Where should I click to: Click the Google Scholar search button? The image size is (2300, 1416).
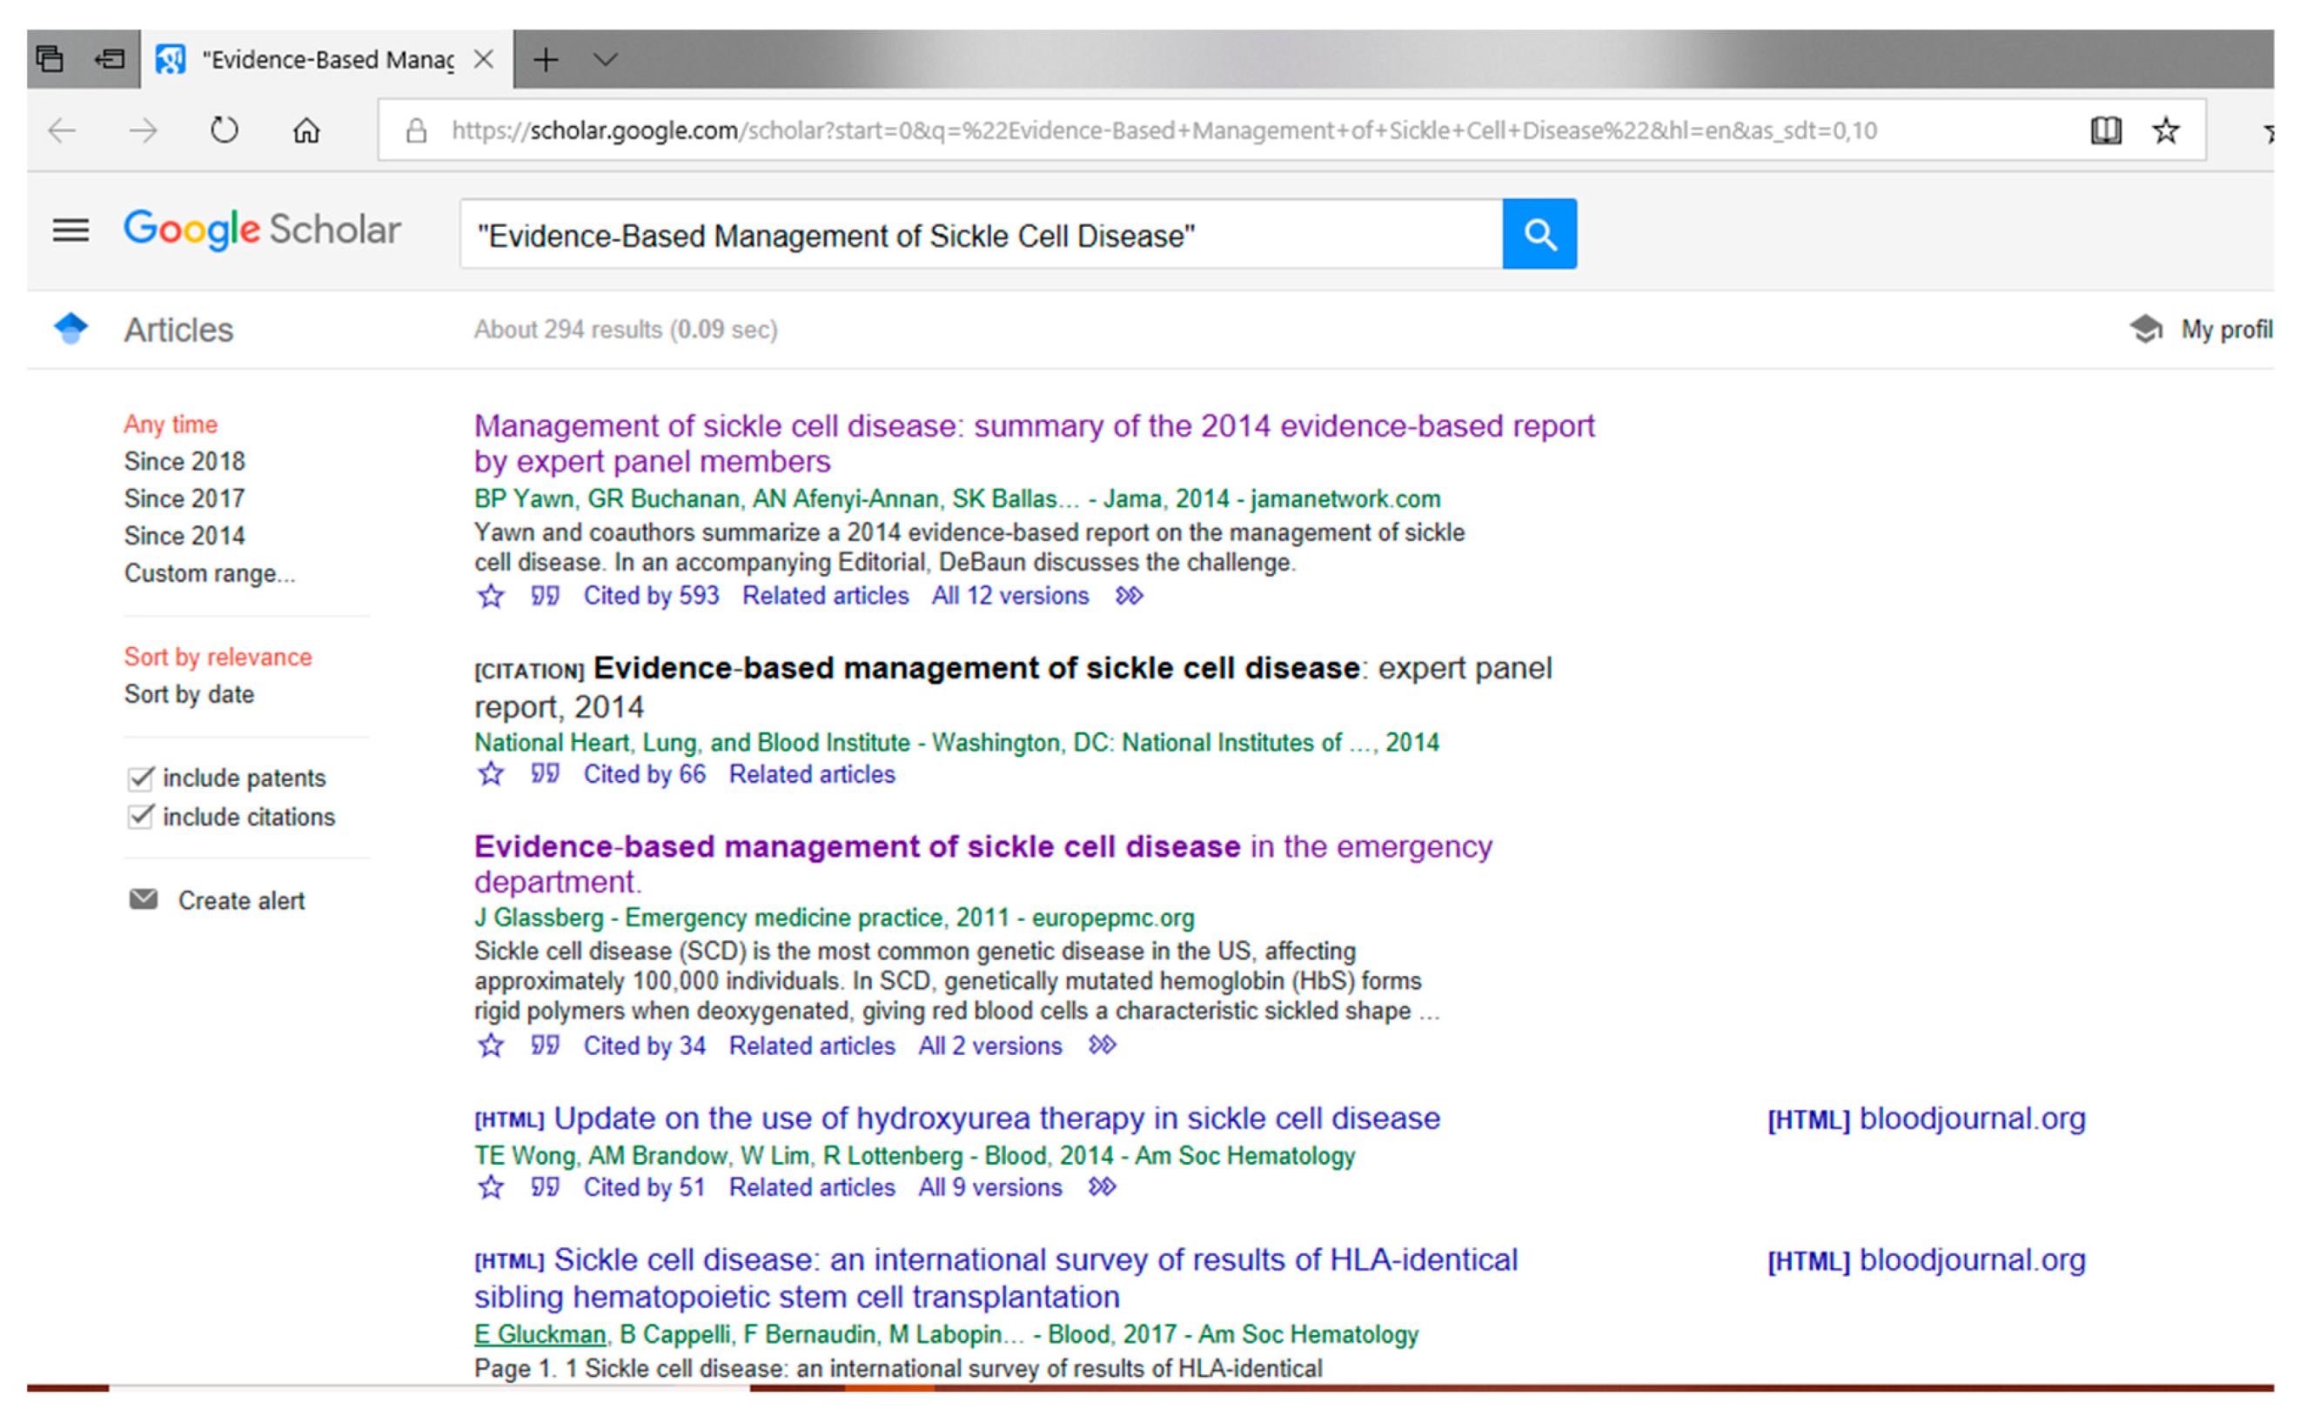1539,234
